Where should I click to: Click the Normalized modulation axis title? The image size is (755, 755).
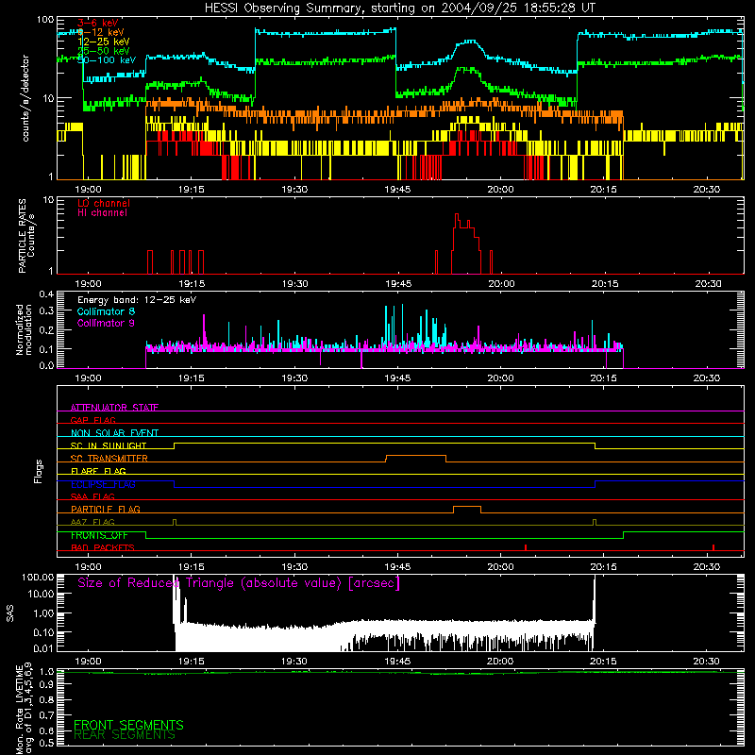(25, 329)
